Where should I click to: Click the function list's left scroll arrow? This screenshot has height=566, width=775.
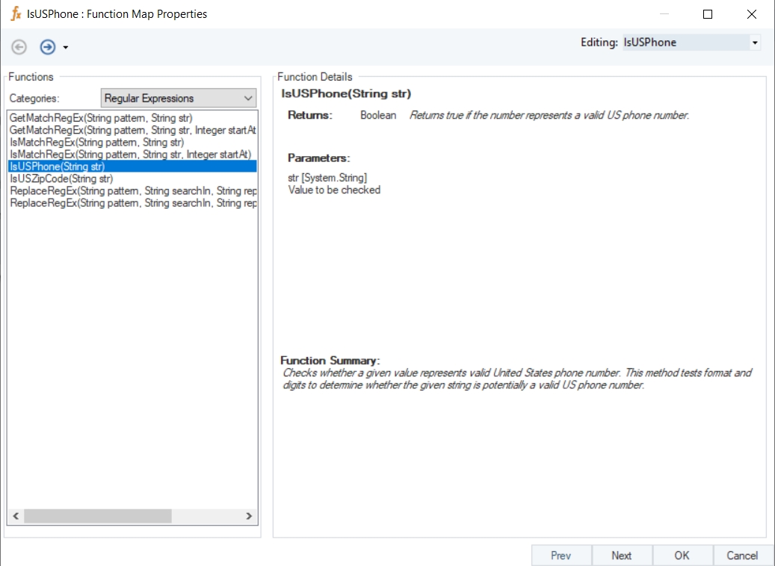16,516
